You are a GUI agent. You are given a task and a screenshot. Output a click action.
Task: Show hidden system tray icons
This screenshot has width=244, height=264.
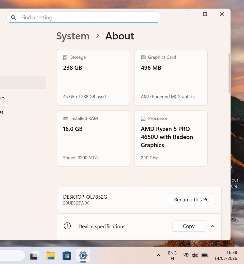tap(158, 255)
